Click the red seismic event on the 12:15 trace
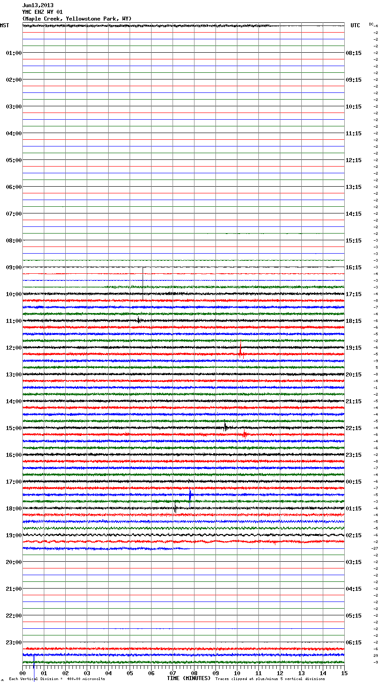The image size is (380, 685). [x=241, y=349]
